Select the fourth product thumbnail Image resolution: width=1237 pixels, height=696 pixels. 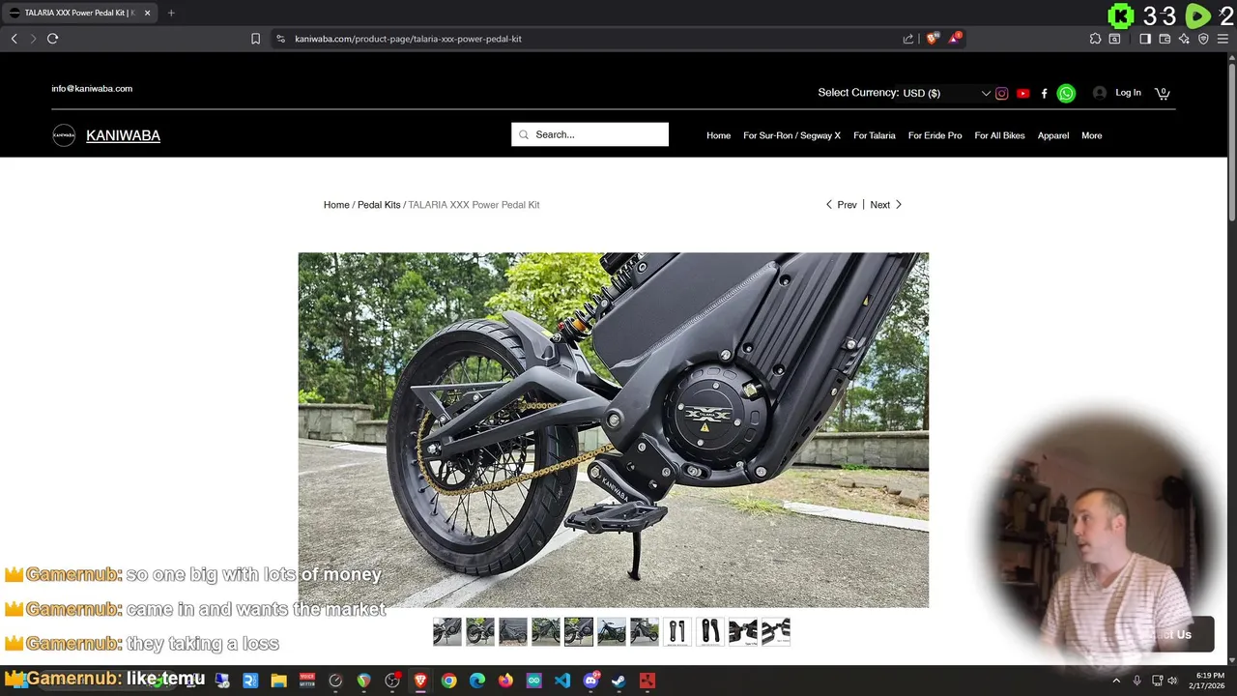(546, 631)
